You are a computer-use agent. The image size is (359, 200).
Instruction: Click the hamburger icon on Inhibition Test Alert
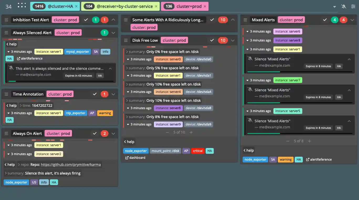[6, 20]
